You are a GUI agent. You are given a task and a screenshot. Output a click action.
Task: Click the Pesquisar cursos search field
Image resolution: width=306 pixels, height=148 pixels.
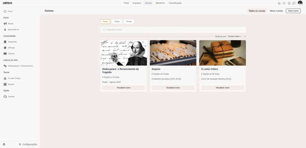coord(173,30)
